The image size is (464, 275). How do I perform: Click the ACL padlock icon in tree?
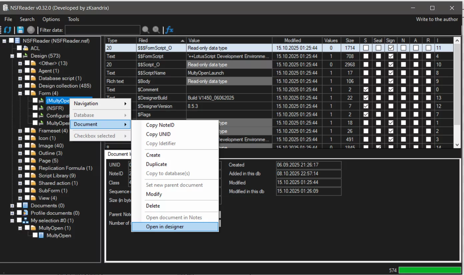(x=26, y=48)
